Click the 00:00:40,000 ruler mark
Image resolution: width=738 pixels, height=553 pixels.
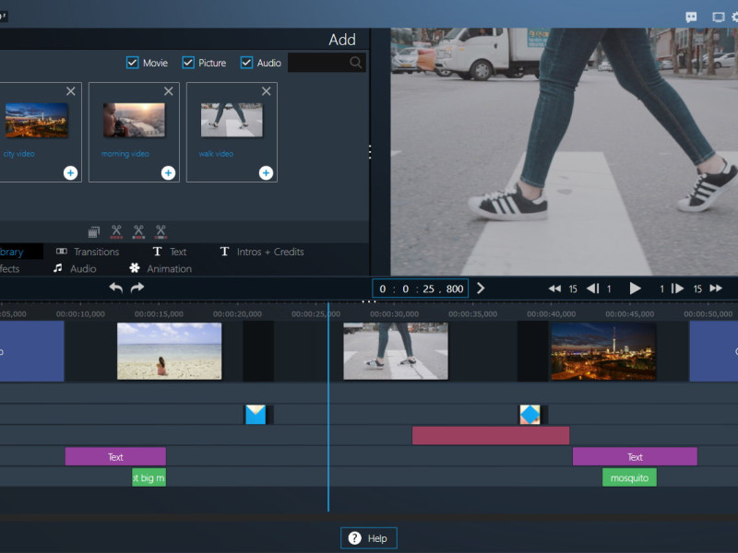[551, 313]
